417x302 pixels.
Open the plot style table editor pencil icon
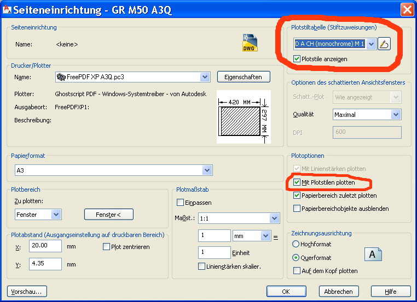384,44
